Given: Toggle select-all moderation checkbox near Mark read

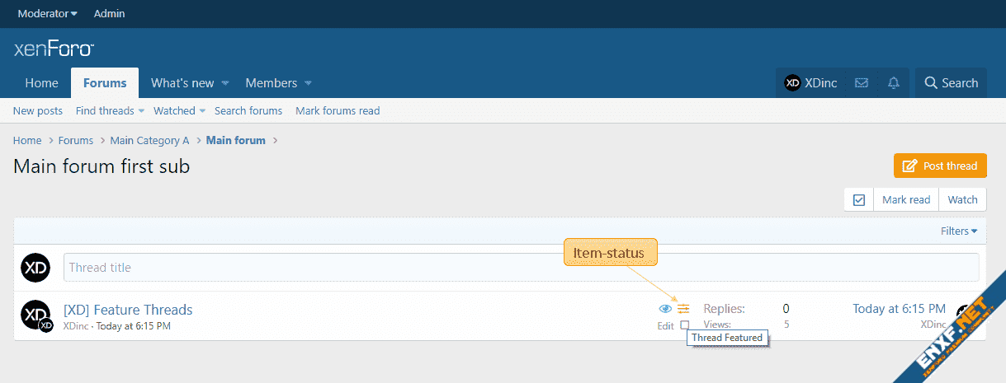Looking at the screenshot, I should (x=858, y=199).
